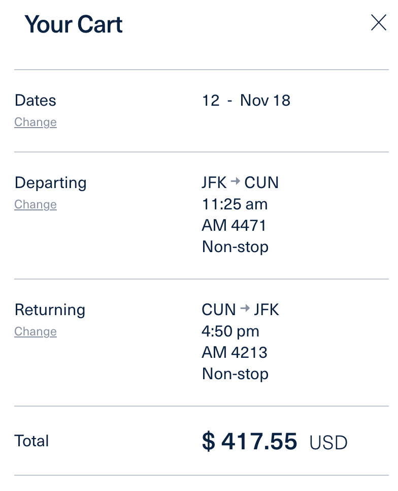Click flight number AM 4471
The image size is (398, 491).
[x=234, y=226]
